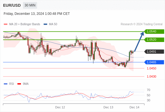Screen dimensions: 165x112
Task: Click the RSI 70 level label
Action: [x=148, y=90]
